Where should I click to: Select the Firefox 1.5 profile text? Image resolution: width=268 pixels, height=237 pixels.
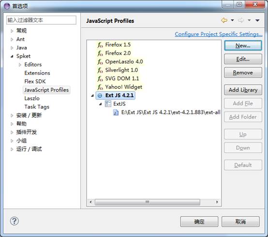click(118, 45)
